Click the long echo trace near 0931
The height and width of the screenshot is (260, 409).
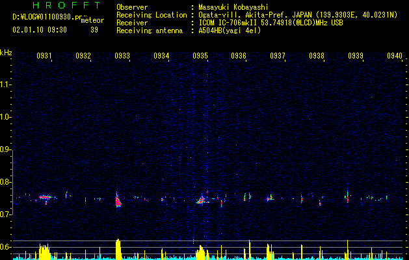(46, 198)
